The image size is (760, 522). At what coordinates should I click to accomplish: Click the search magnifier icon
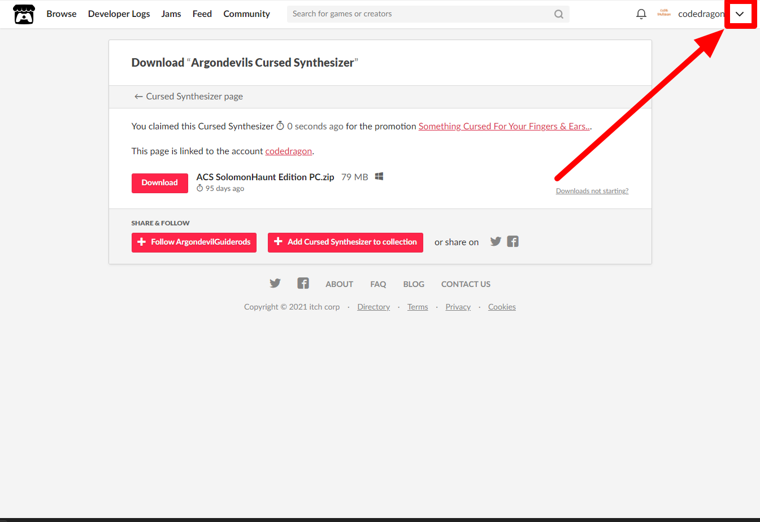(x=559, y=14)
